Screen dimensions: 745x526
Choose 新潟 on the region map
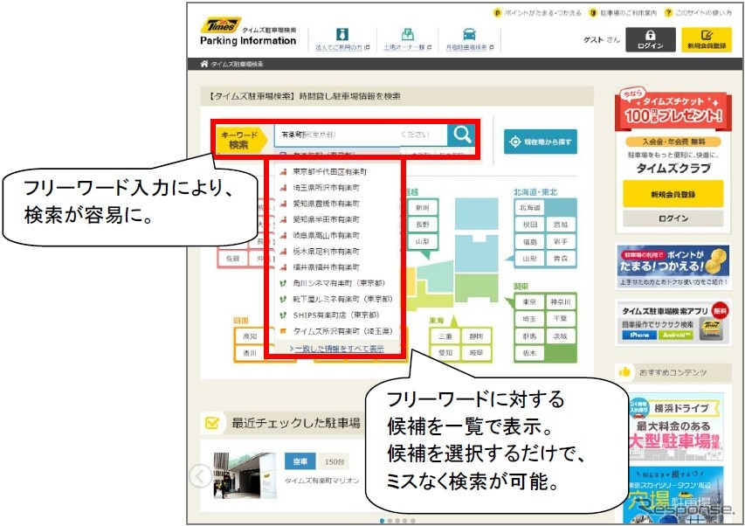coord(422,208)
